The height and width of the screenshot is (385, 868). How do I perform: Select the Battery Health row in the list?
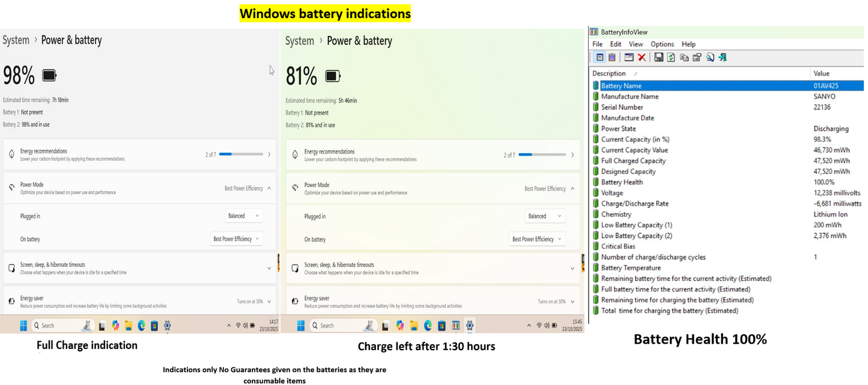pos(622,182)
